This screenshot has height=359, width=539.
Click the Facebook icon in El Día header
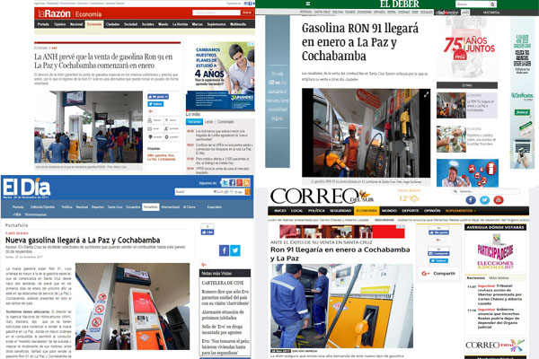point(233,183)
